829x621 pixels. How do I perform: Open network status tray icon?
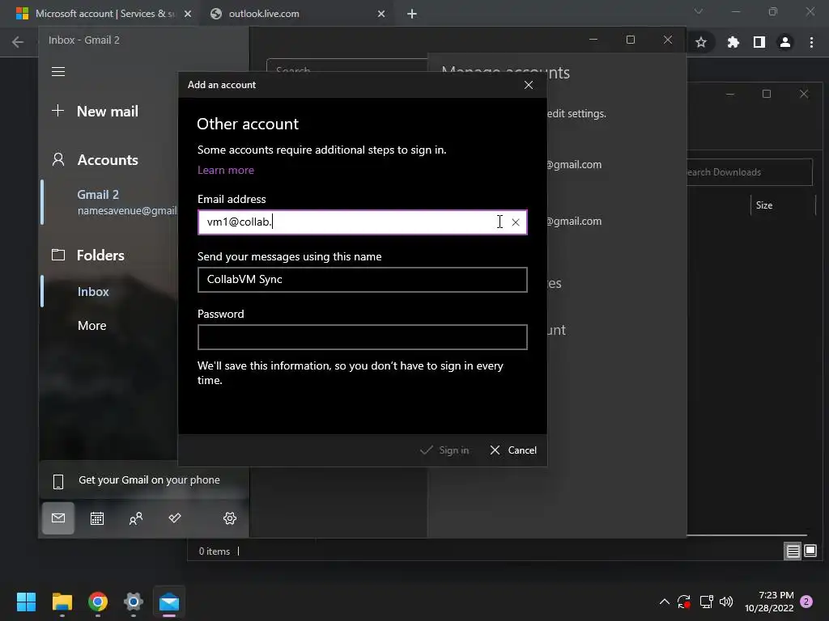pyautogui.click(x=706, y=602)
